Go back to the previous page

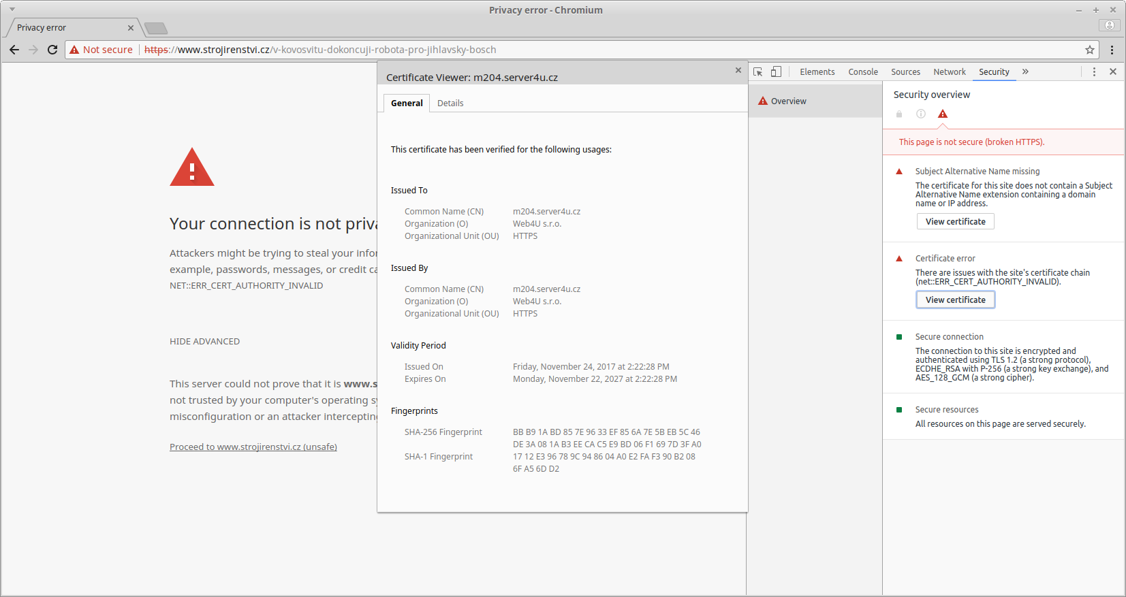pyautogui.click(x=14, y=50)
